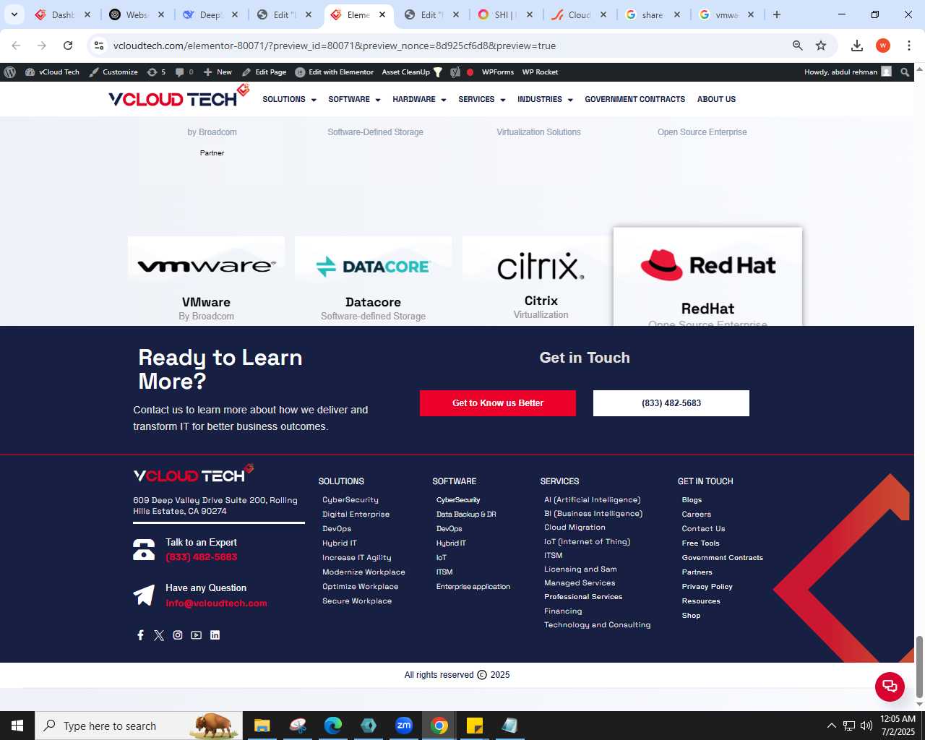Click the Windows Start button
Viewport: 925px width, 740px height.
coord(17,726)
